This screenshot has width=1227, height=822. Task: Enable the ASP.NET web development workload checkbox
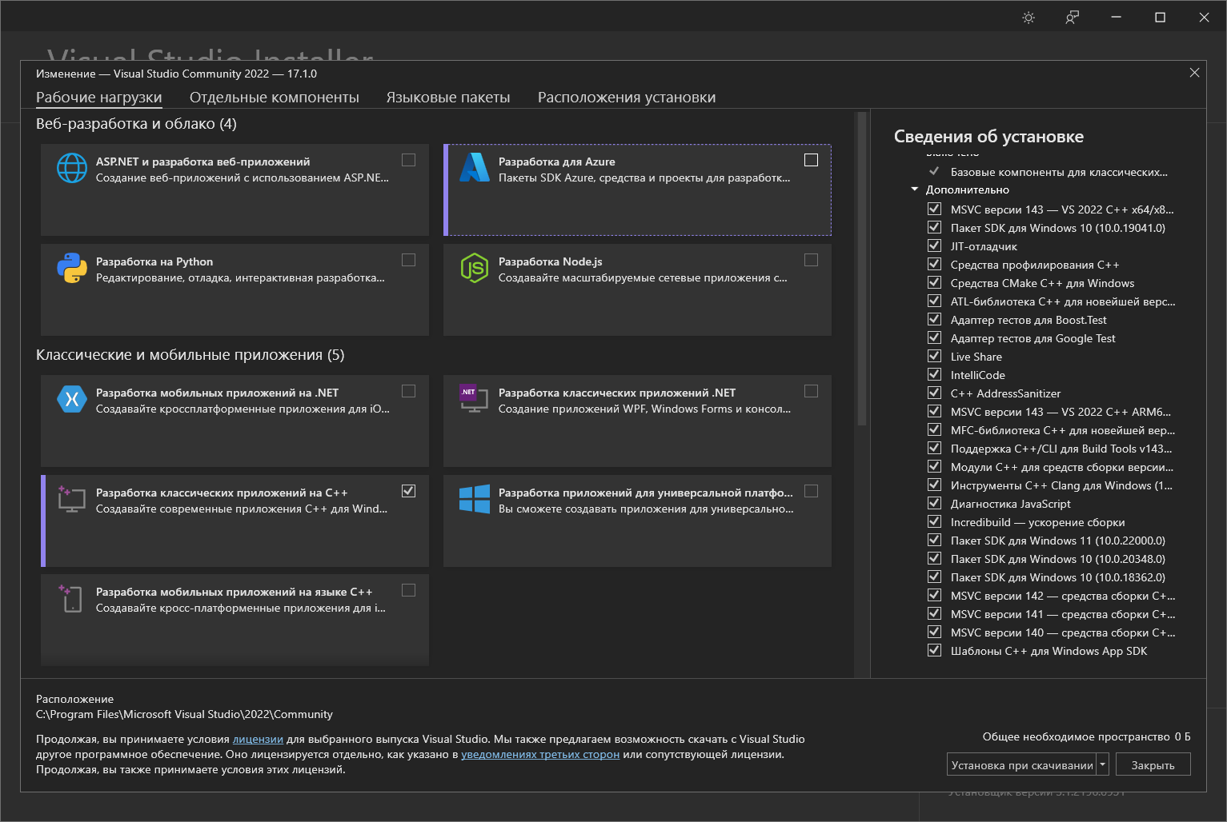408,160
